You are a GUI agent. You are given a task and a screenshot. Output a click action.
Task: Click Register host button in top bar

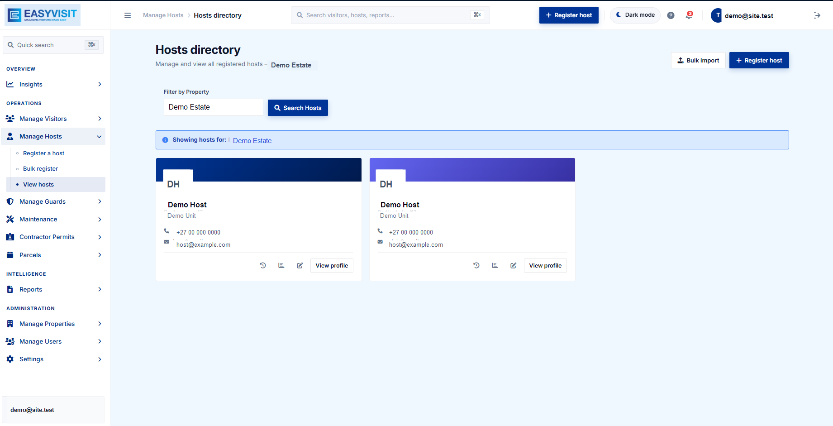tap(569, 15)
